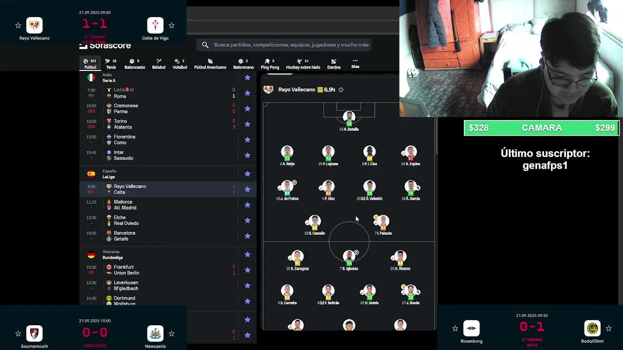Toggle favorite star for Torino vs Atalanta

(x=248, y=124)
